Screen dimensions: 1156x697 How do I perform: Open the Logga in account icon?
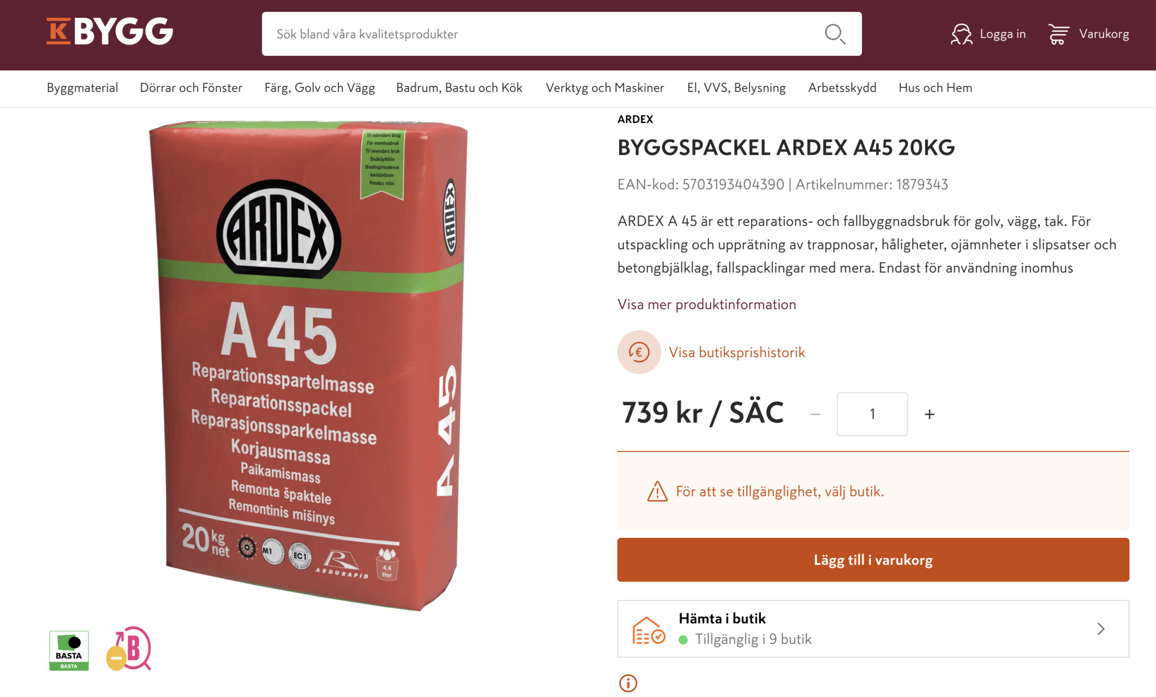click(961, 34)
